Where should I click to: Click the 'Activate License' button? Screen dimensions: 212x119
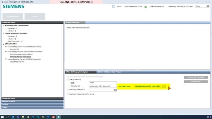(13, 17)
